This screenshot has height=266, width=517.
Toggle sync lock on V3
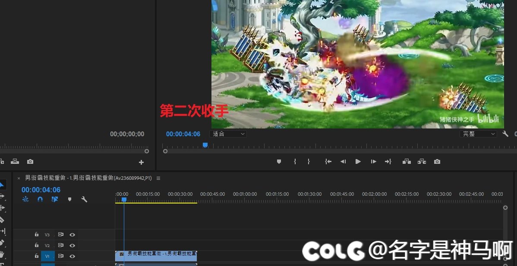coord(61,235)
